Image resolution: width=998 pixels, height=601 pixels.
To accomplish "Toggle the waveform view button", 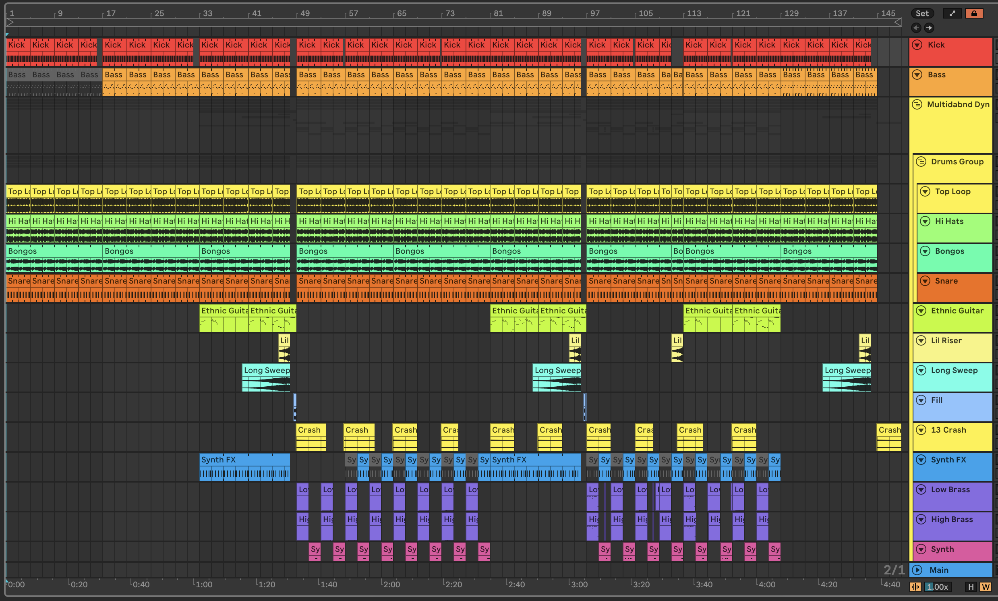I will click(915, 587).
